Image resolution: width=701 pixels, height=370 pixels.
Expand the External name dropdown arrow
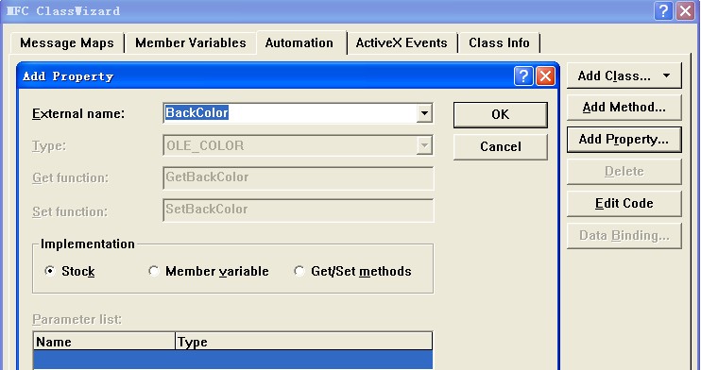click(424, 113)
